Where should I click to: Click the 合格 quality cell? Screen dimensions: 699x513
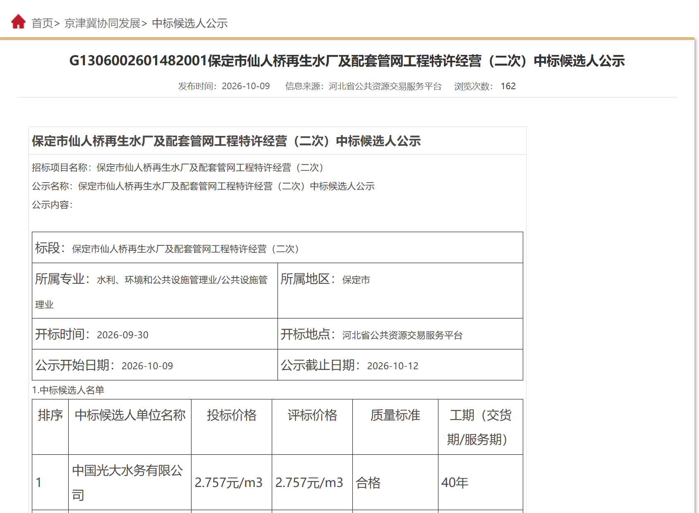click(395, 482)
